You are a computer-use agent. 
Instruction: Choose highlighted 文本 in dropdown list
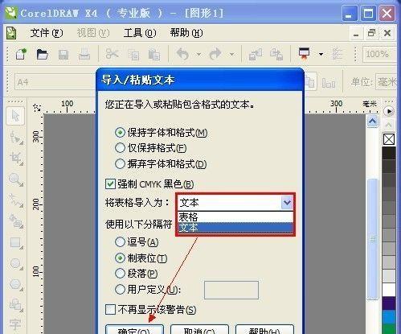235,228
